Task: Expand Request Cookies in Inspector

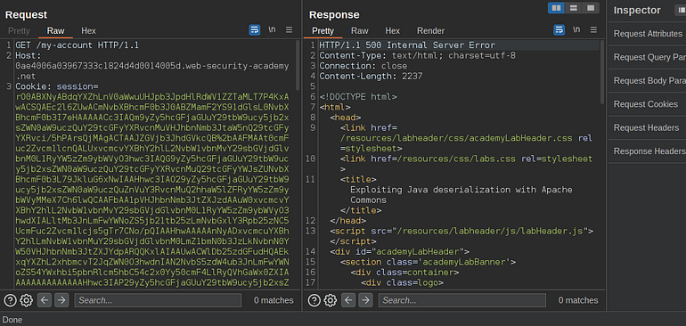Action: (647, 104)
